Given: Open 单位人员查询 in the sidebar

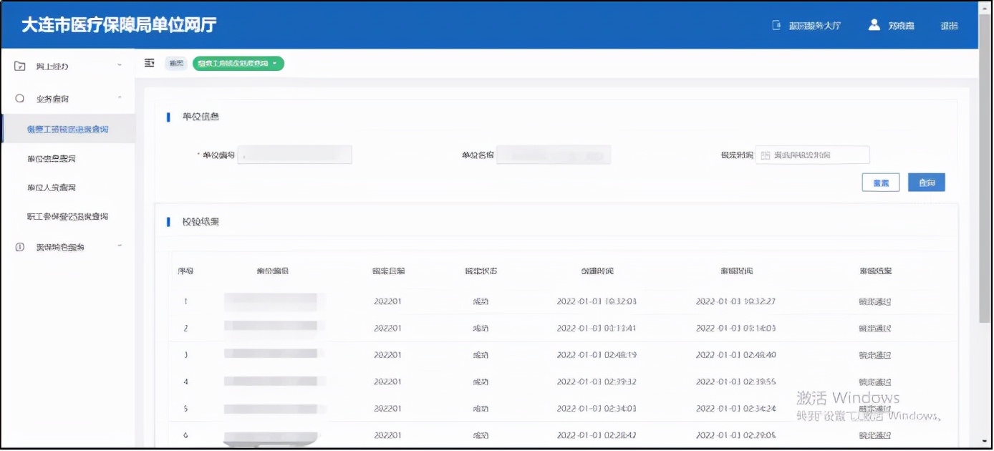Looking at the screenshot, I should [x=52, y=188].
